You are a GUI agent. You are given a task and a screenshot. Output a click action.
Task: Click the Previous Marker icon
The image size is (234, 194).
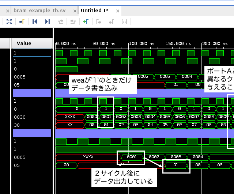tap(98, 22)
